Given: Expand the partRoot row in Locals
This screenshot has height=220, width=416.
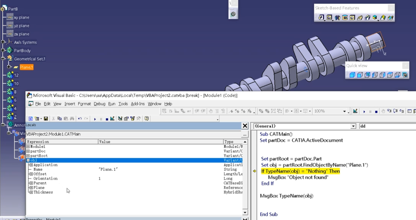Looking at the screenshot, I should (x=28, y=156).
